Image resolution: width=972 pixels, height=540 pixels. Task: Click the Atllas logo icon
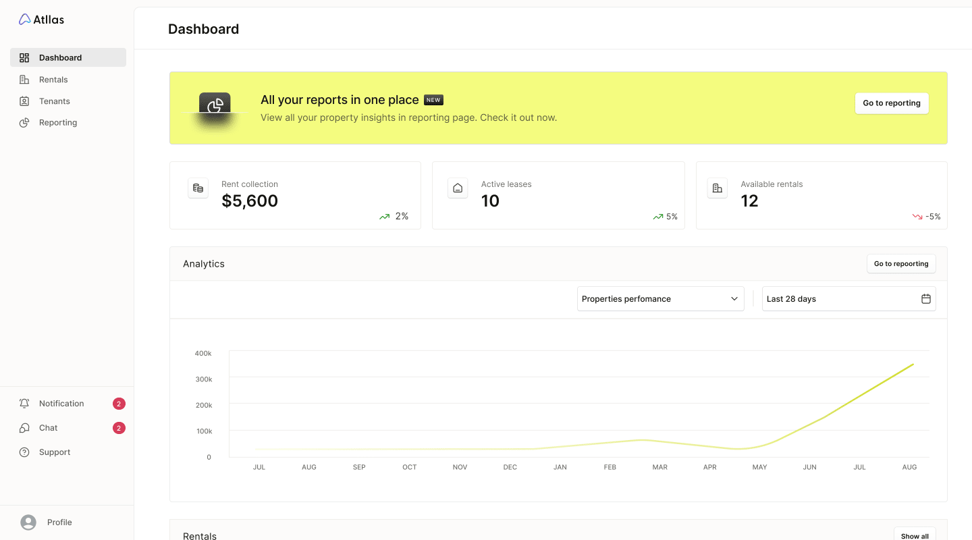[24, 20]
